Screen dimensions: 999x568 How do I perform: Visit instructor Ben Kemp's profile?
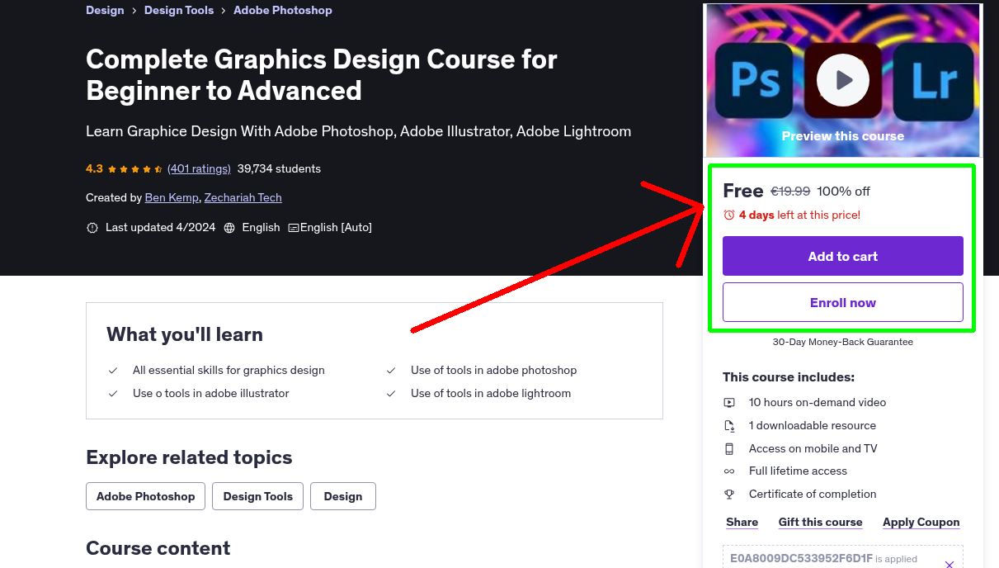coord(172,197)
